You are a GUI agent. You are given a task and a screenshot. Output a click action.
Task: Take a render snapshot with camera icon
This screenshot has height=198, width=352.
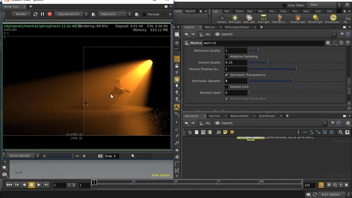point(100,156)
